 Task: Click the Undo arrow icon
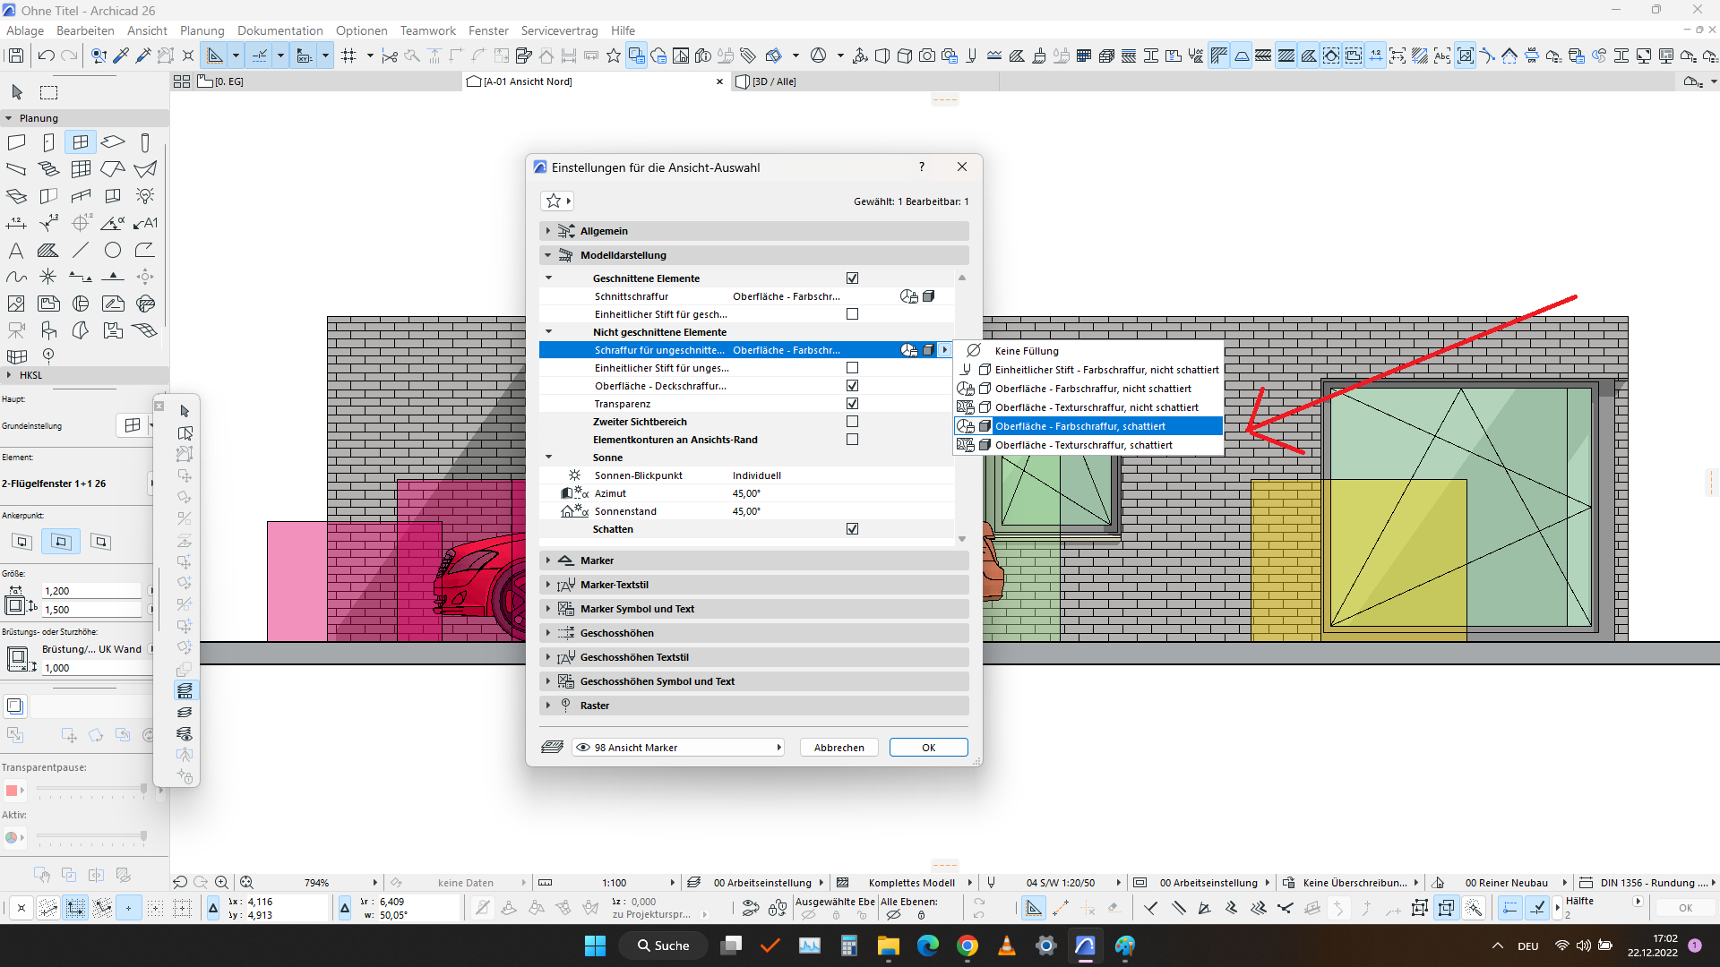(x=46, y=56)
